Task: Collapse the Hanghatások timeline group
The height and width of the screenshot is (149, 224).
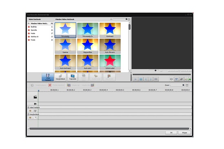Action: coord(28,114)
